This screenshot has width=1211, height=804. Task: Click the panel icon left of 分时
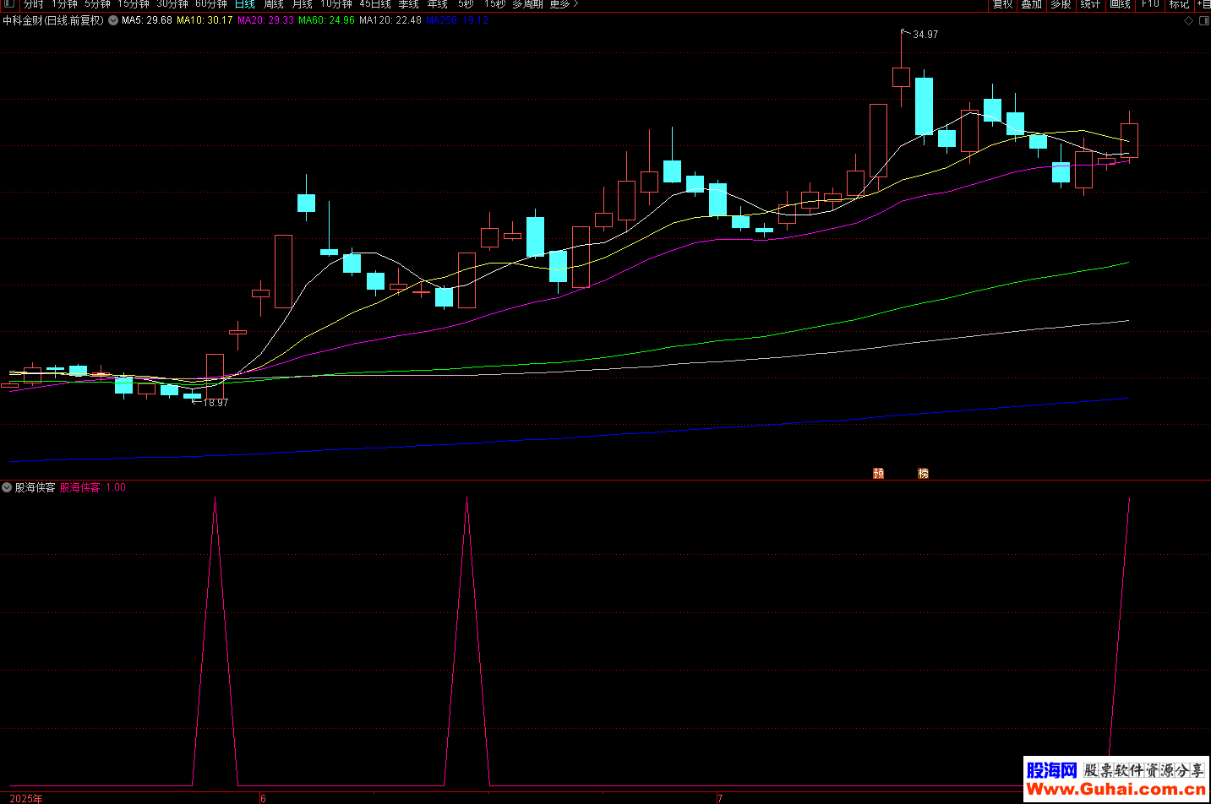pyautogui.click(x=9, y=4)
